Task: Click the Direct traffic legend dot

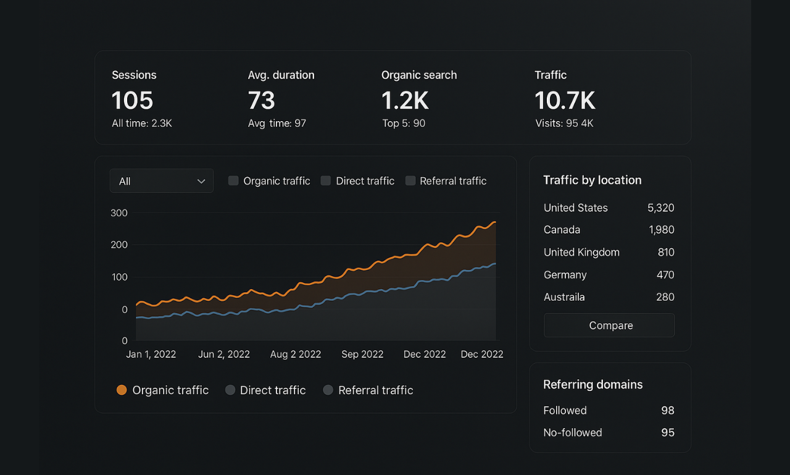Action: click(x=230, y=390)
